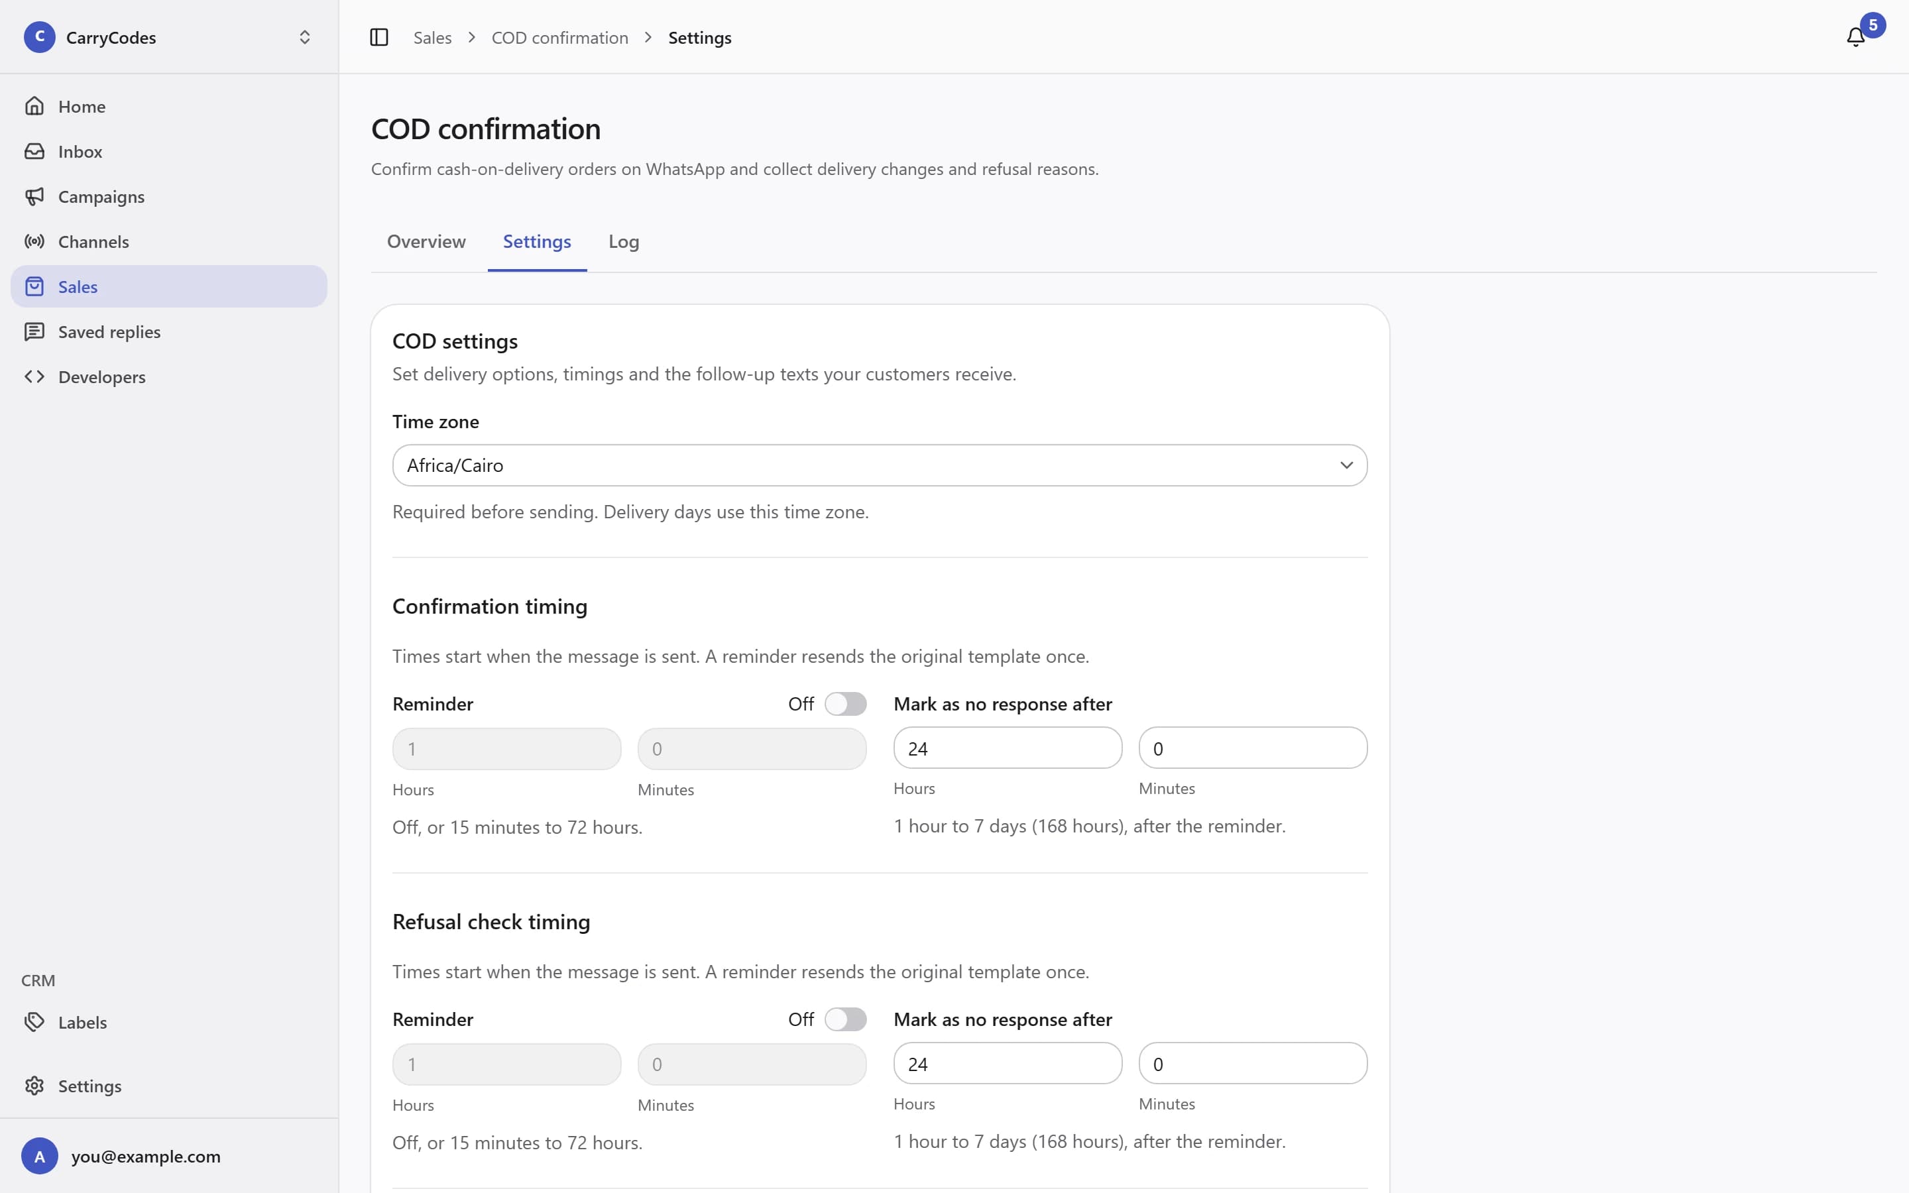
Task: Select the Settings tab
Action: coord(537,241)
